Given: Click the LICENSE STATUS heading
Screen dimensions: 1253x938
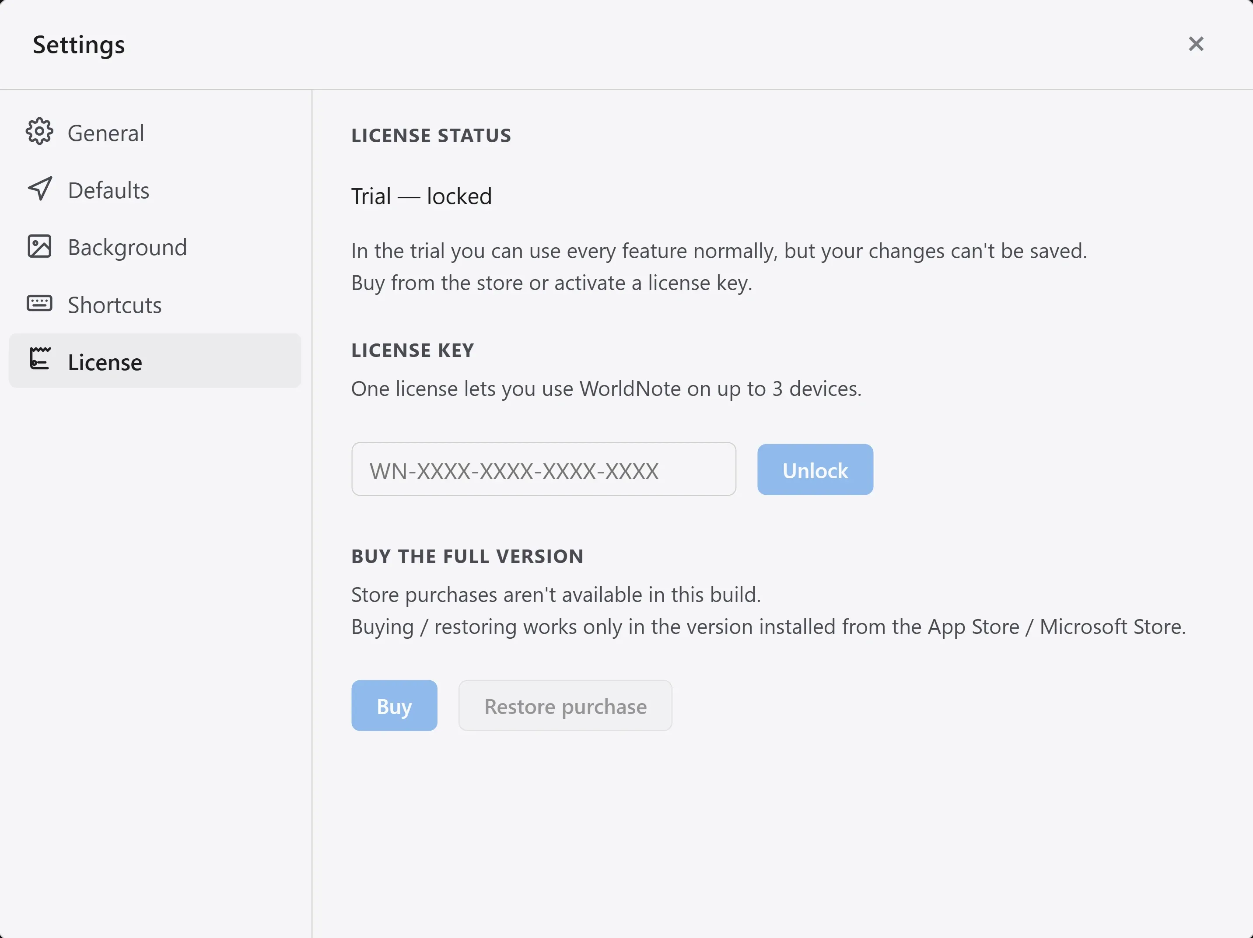Looking at the screenshot, I should (431, 135).
